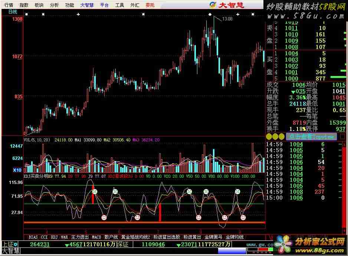
Task: Open the 功能 menu
Action: click(69, 5)
